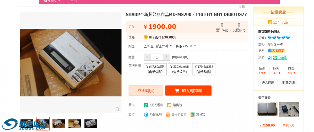Click the 运费险 orange icon
The height and width of the screenshot is (132, 314).
tap(169, 105)
